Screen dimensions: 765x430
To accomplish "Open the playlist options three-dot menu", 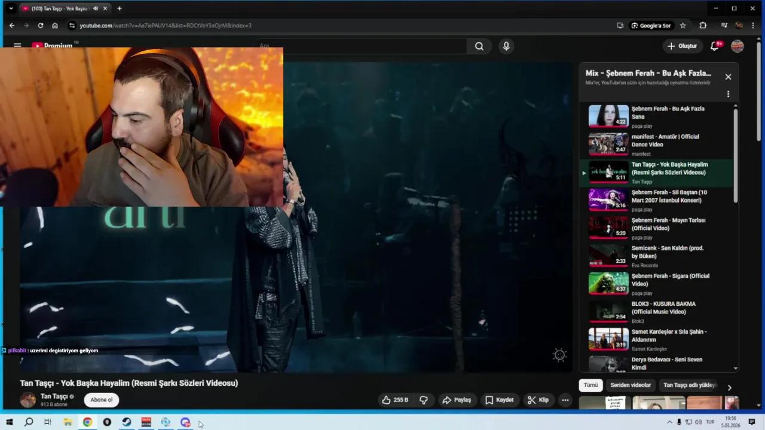I will click(728, 94).
